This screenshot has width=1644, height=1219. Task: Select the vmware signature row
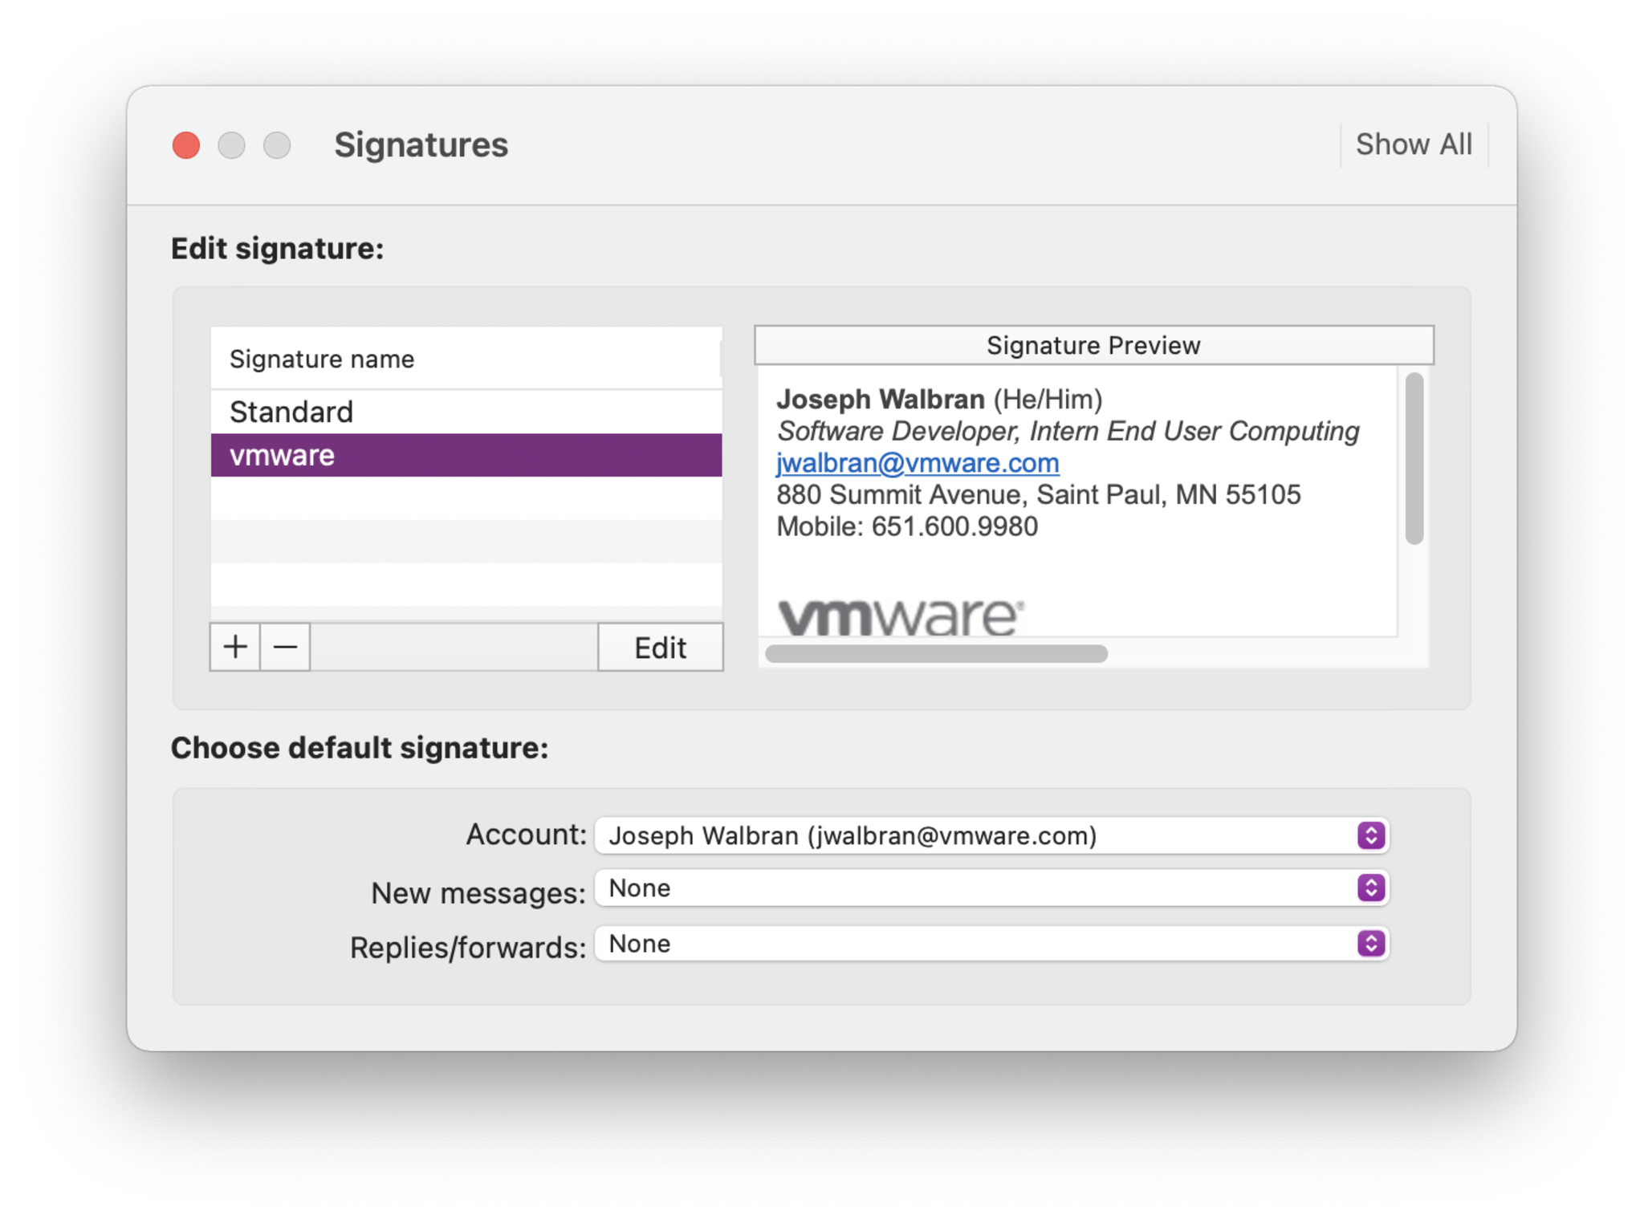pyautogui.click(x=466, y=455)
